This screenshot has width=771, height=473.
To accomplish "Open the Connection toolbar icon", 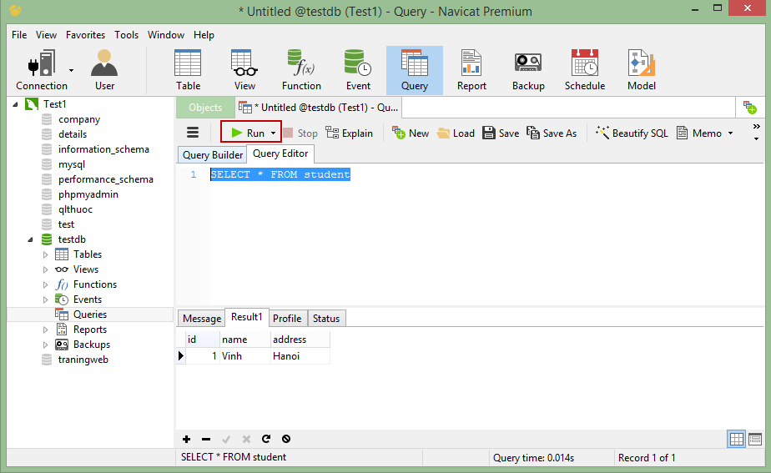I will click(42, 70).
